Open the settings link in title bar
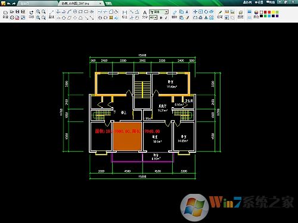The image size is (298, 223). tap(259, 2)
